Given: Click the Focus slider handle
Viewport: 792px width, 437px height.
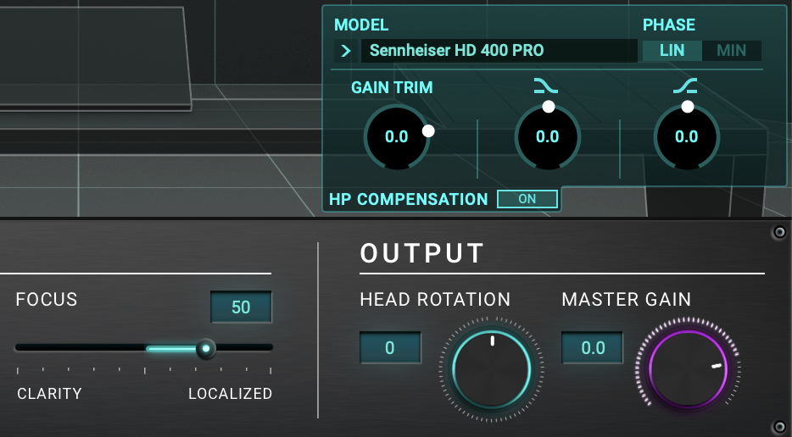Looking at the screenshot, I should pyautogui.click(x=205, y=347).
